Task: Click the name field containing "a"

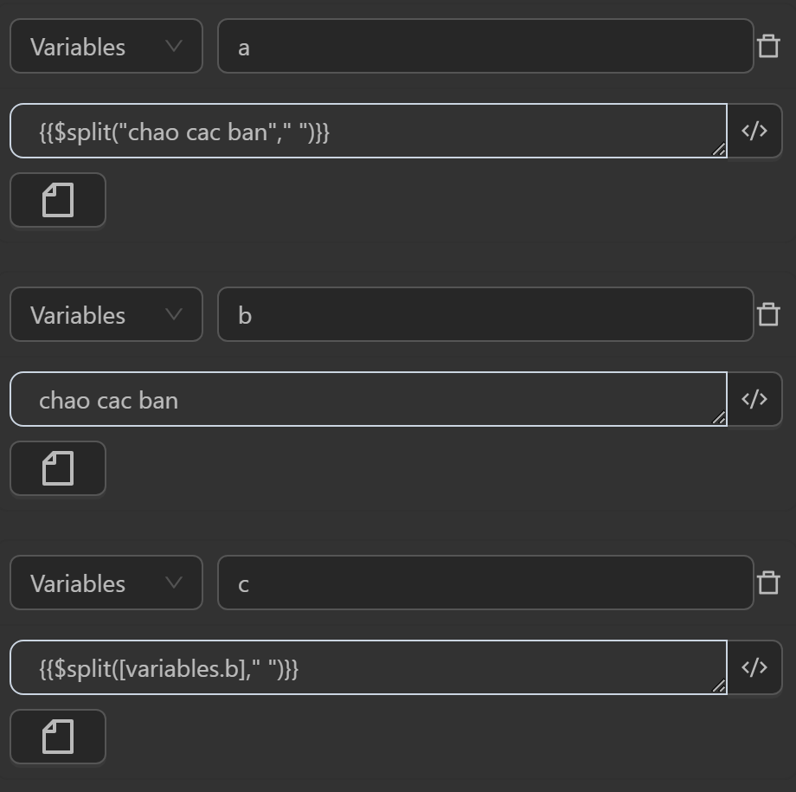Action: [485, 47]
